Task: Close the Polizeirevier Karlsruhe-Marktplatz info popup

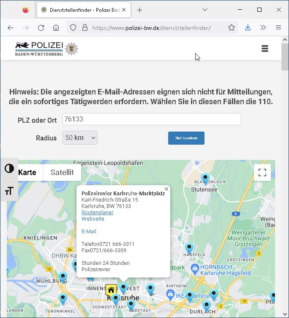Action: (x=166, y=189)
